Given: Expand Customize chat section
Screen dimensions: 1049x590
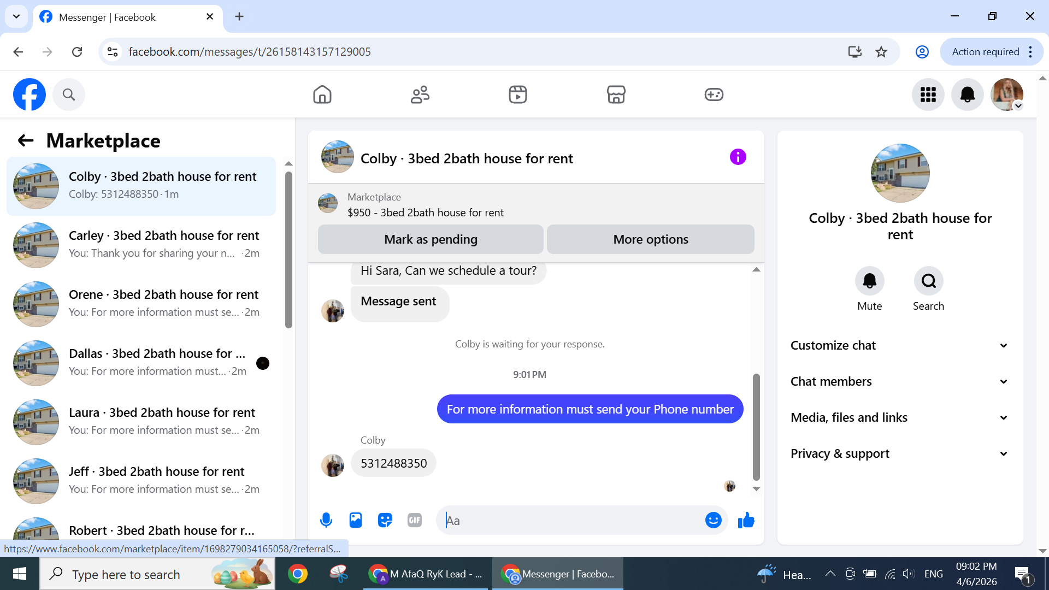Looking at the screenshot, I should point(900,345).
